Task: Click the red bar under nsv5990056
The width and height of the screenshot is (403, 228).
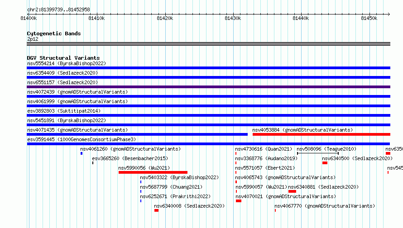Action: click(x=153, y=172)
